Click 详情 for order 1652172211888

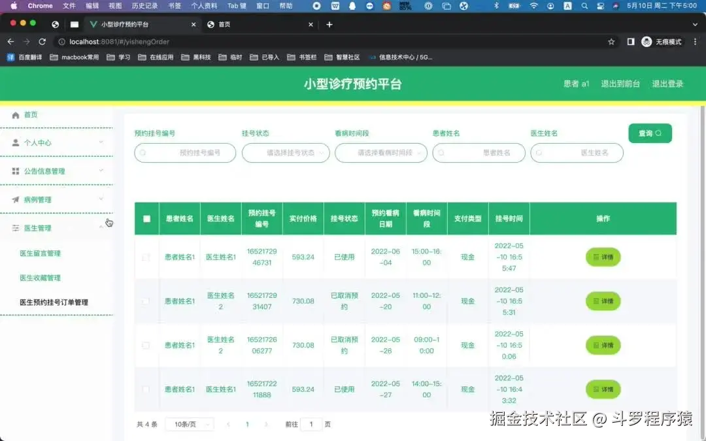(x=603, y=389)
